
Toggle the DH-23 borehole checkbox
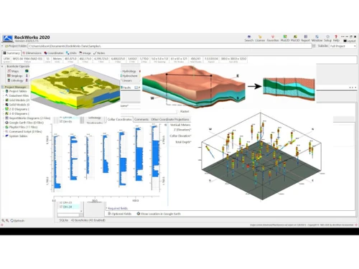pos(61,202)
